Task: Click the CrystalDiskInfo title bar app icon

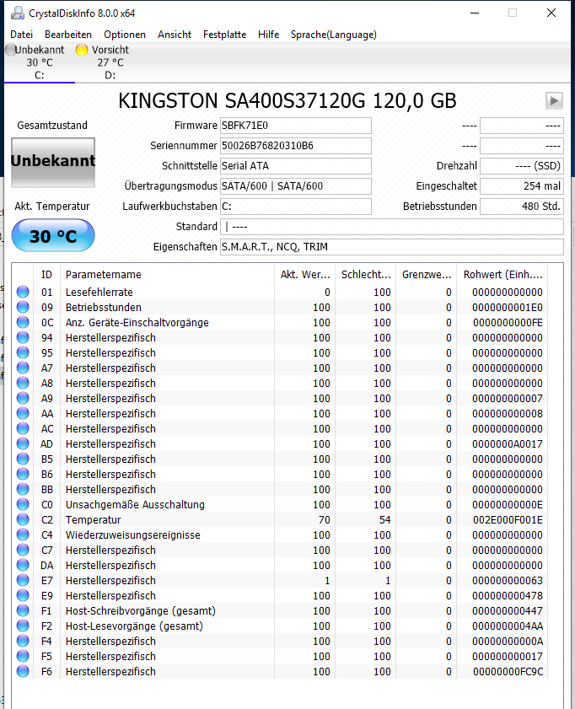Action: point(18,13)
